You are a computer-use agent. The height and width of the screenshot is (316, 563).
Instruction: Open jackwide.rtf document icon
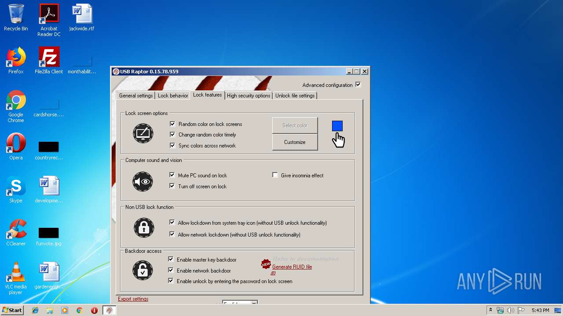[x=82, y=18]
